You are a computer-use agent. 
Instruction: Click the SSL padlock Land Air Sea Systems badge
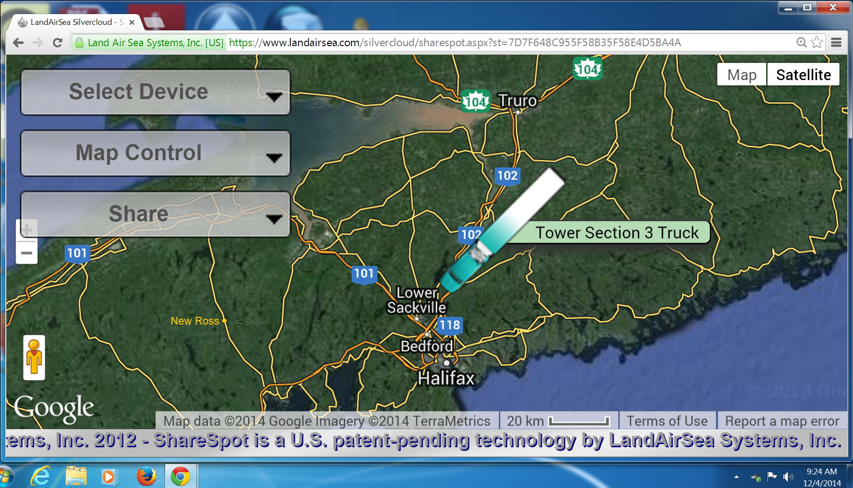[149, 43]
